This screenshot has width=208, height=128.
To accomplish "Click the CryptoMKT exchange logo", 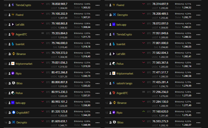I will point(13,112).
